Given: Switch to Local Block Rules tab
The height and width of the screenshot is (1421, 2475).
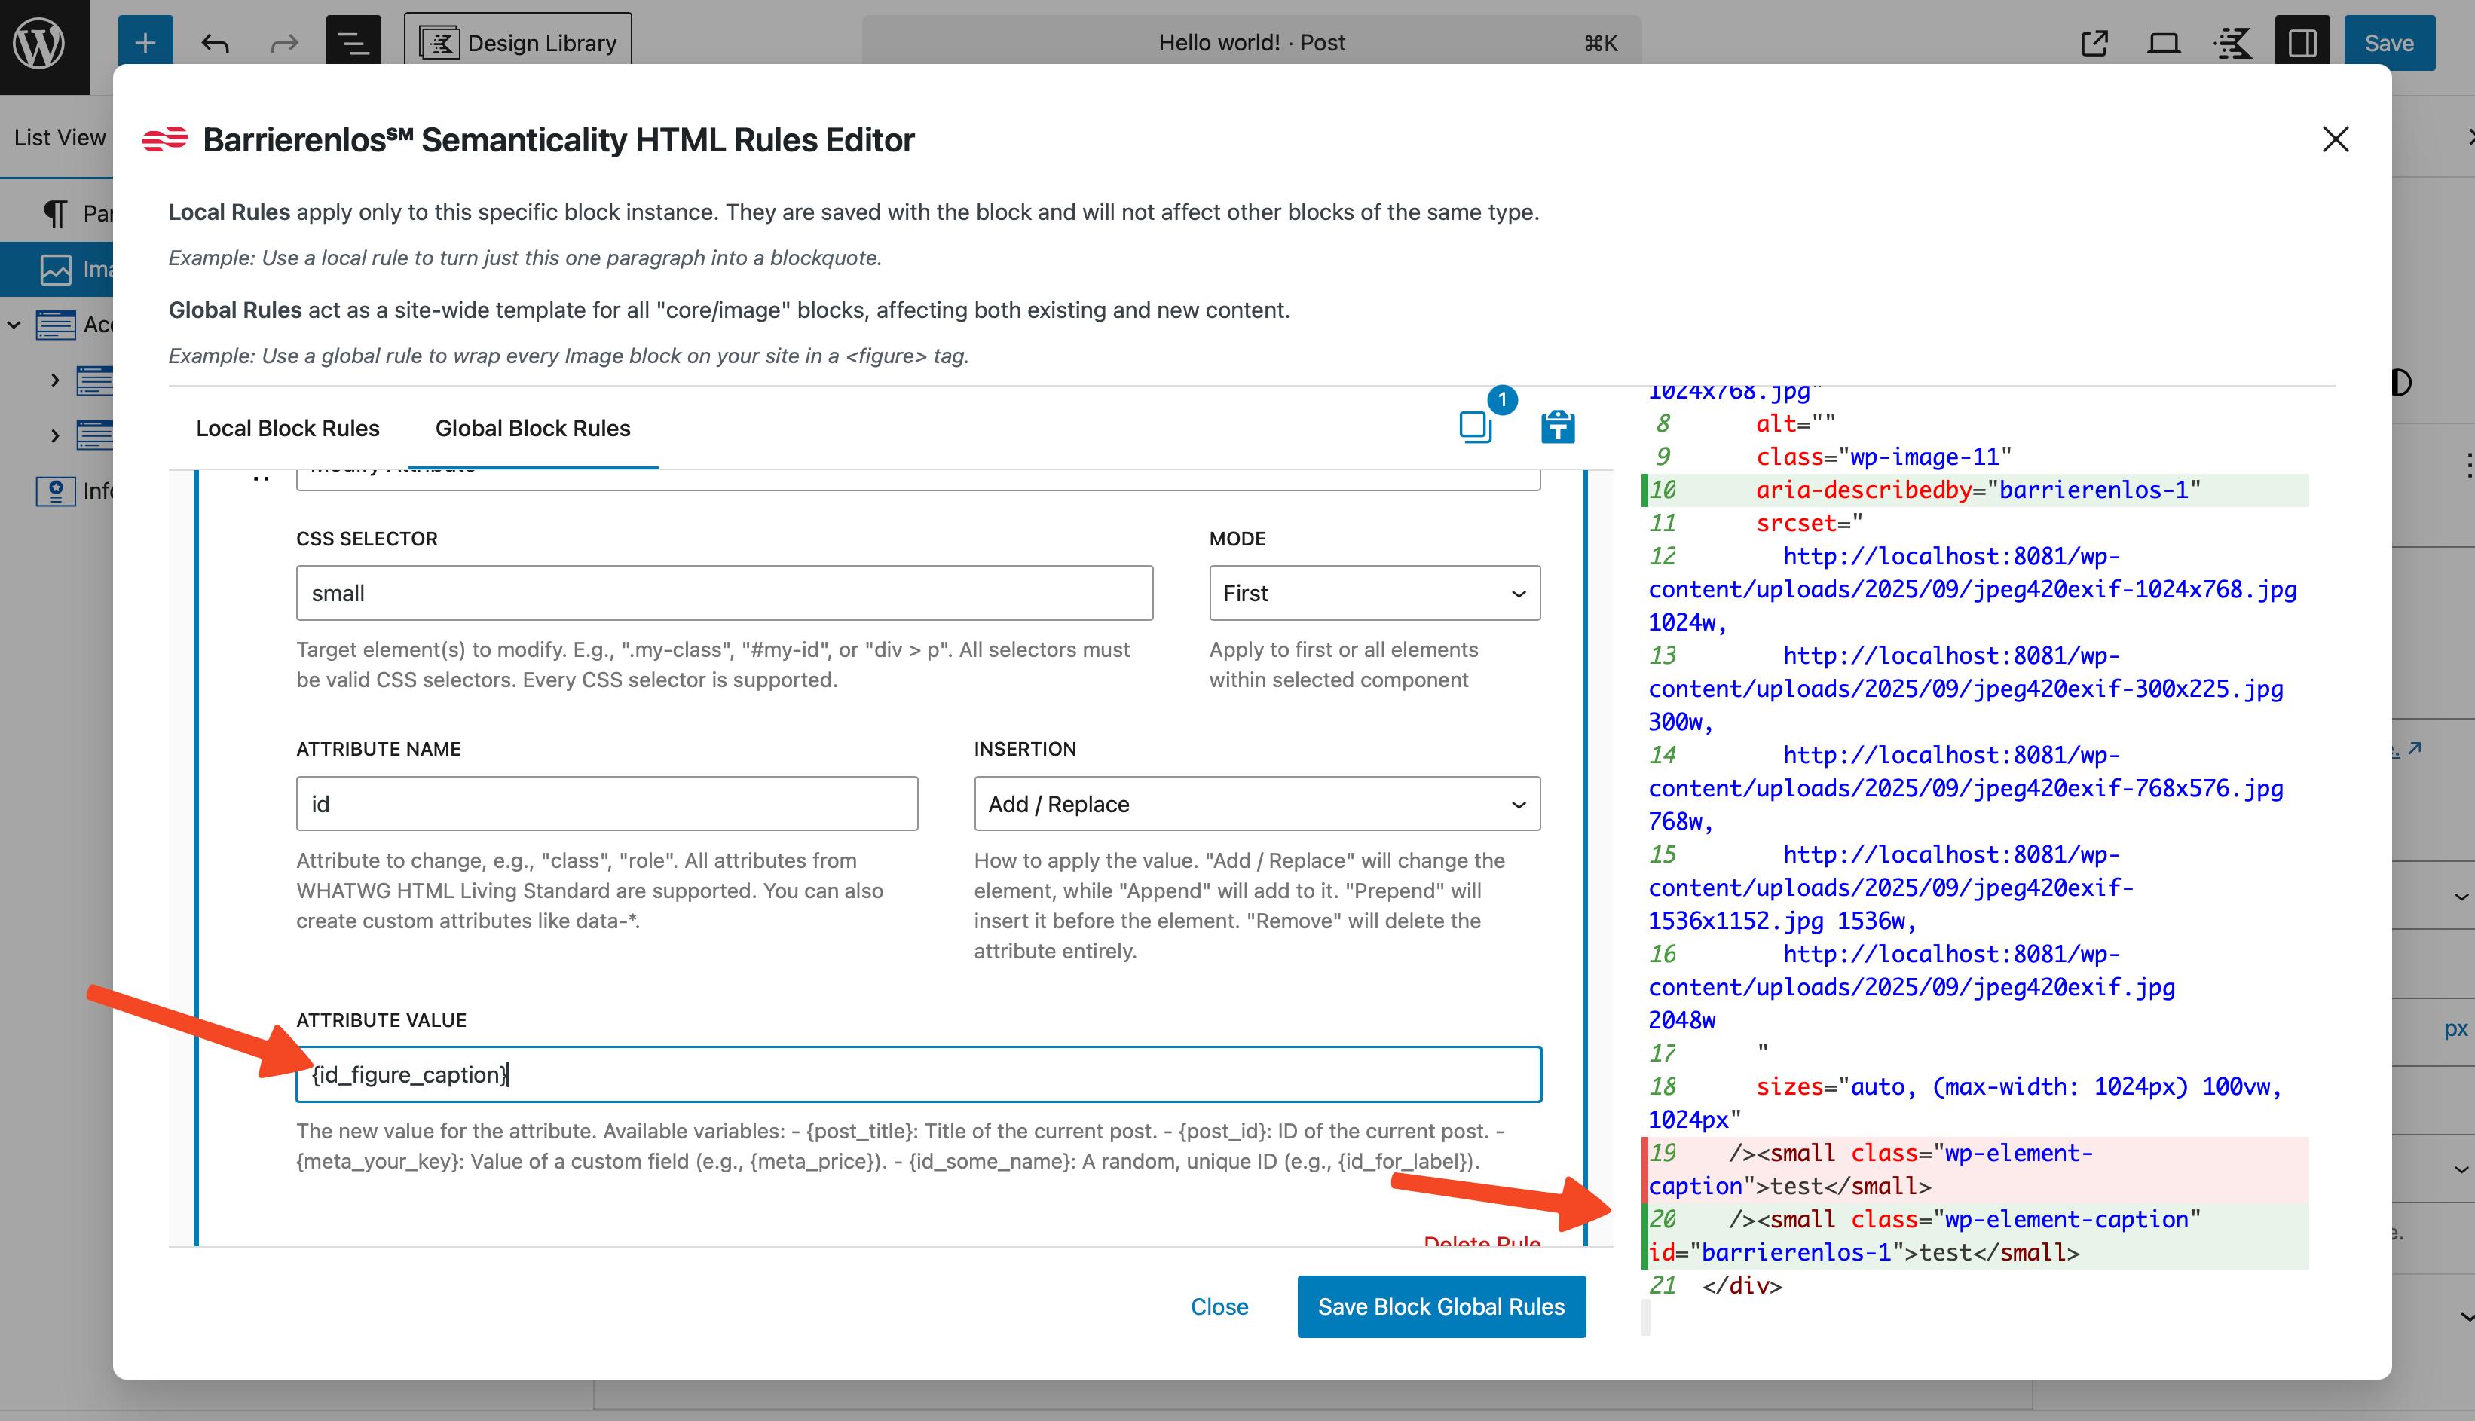Looking at the screenshot, I should 287,429.
